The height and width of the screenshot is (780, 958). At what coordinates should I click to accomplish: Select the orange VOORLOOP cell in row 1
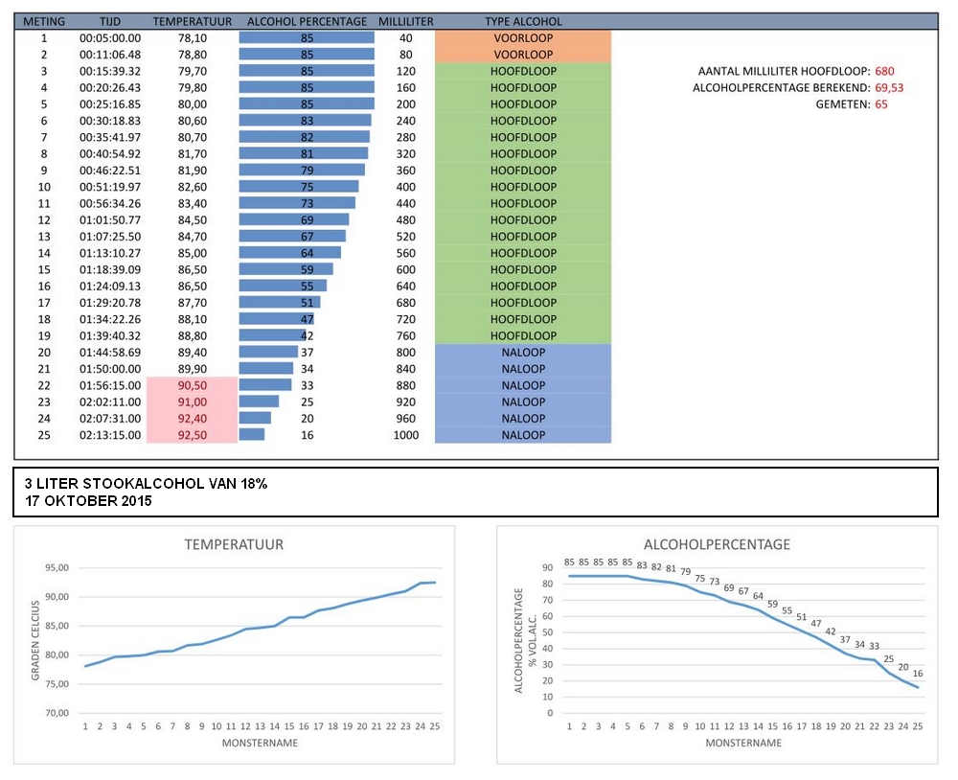522,37
